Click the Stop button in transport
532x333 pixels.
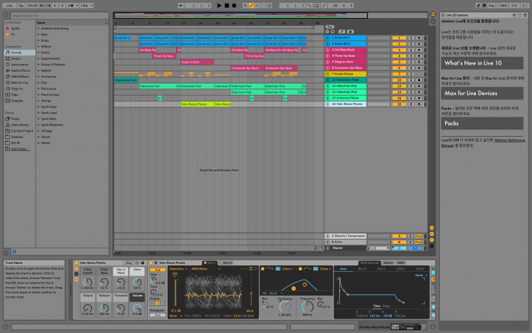[x=226, y=5]
